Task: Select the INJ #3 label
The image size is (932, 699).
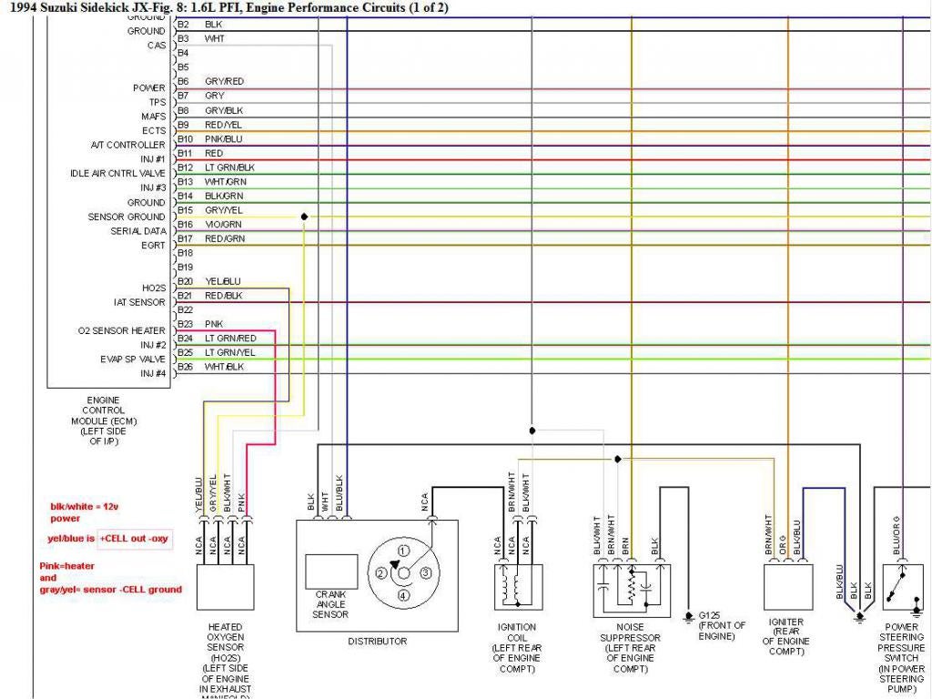Action: click(153, 187)
